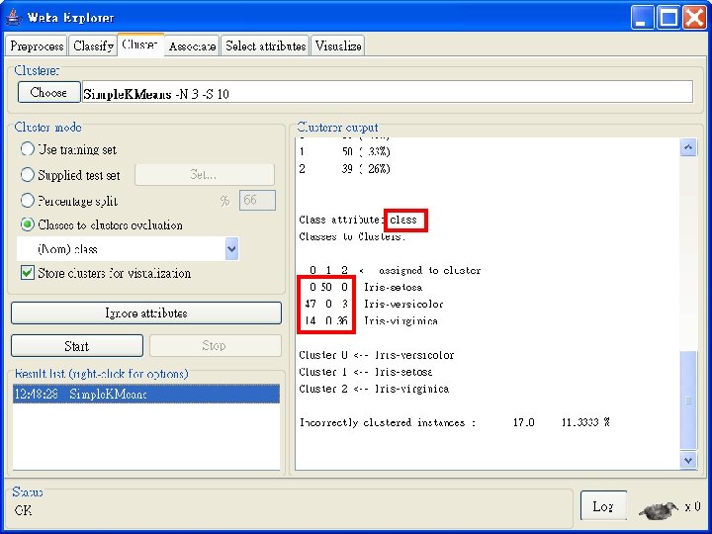The image size is (712, 534).
Task: Click the Classes to Clusters heading text
Action: pyautogui.click(x=352, y=236)
